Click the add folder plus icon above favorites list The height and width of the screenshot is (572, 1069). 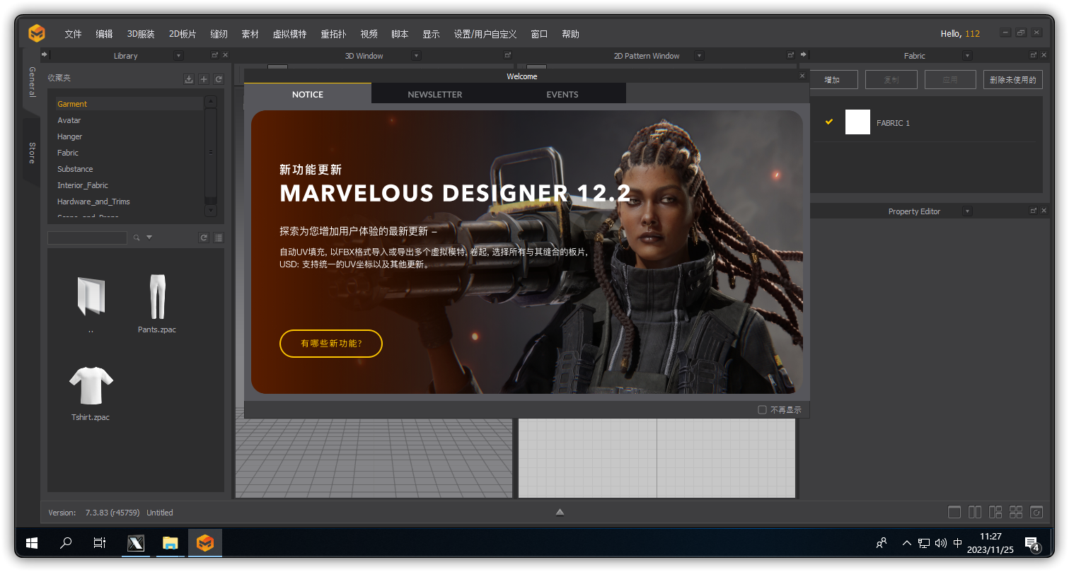pos(204,78)
